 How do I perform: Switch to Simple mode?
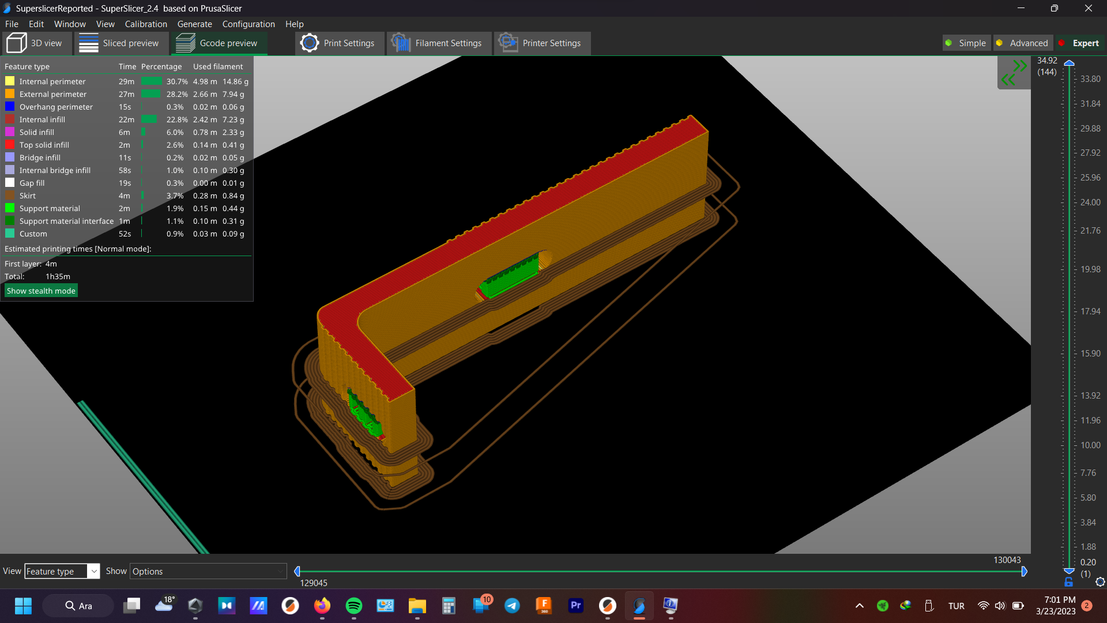966,43
